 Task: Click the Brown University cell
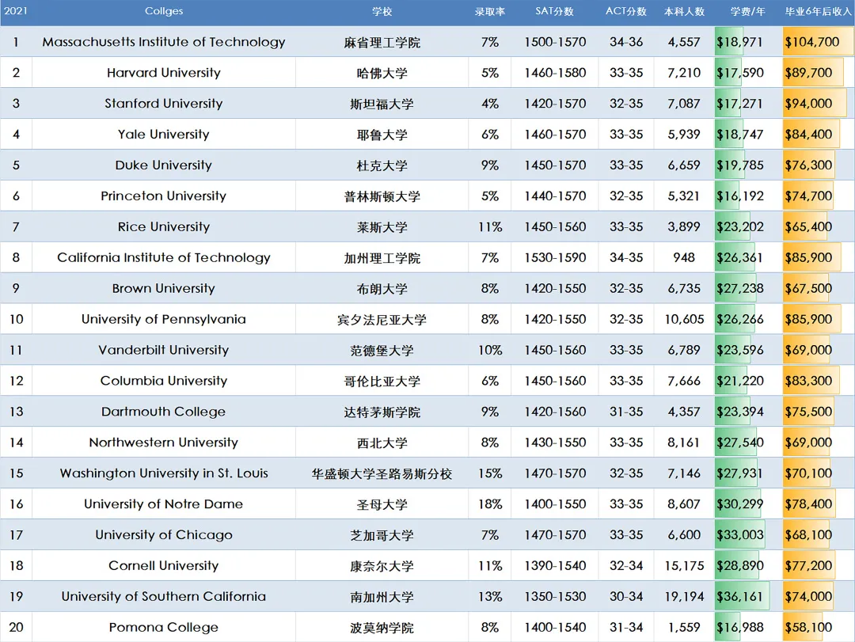pyautogui.click(x=164, y=289)
